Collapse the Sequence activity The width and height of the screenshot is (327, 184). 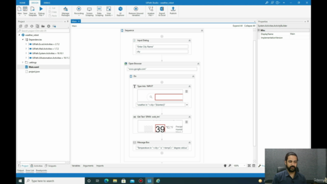coord(202,31)
